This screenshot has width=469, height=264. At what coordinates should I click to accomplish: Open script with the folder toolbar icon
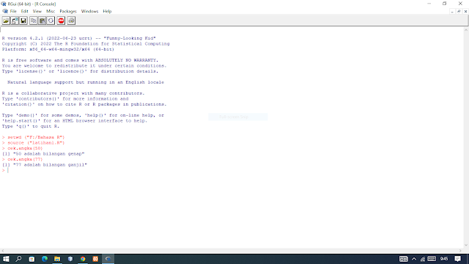(6, 21)
